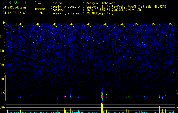Click the bright red meteor echo near 0546

(102, 96)
